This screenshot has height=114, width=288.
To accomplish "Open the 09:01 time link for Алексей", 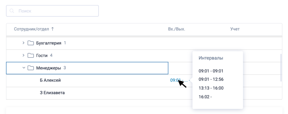I will click(x=175, y=80).
